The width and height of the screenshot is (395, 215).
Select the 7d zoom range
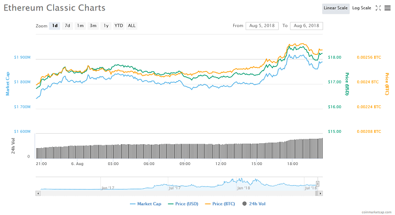67,26
